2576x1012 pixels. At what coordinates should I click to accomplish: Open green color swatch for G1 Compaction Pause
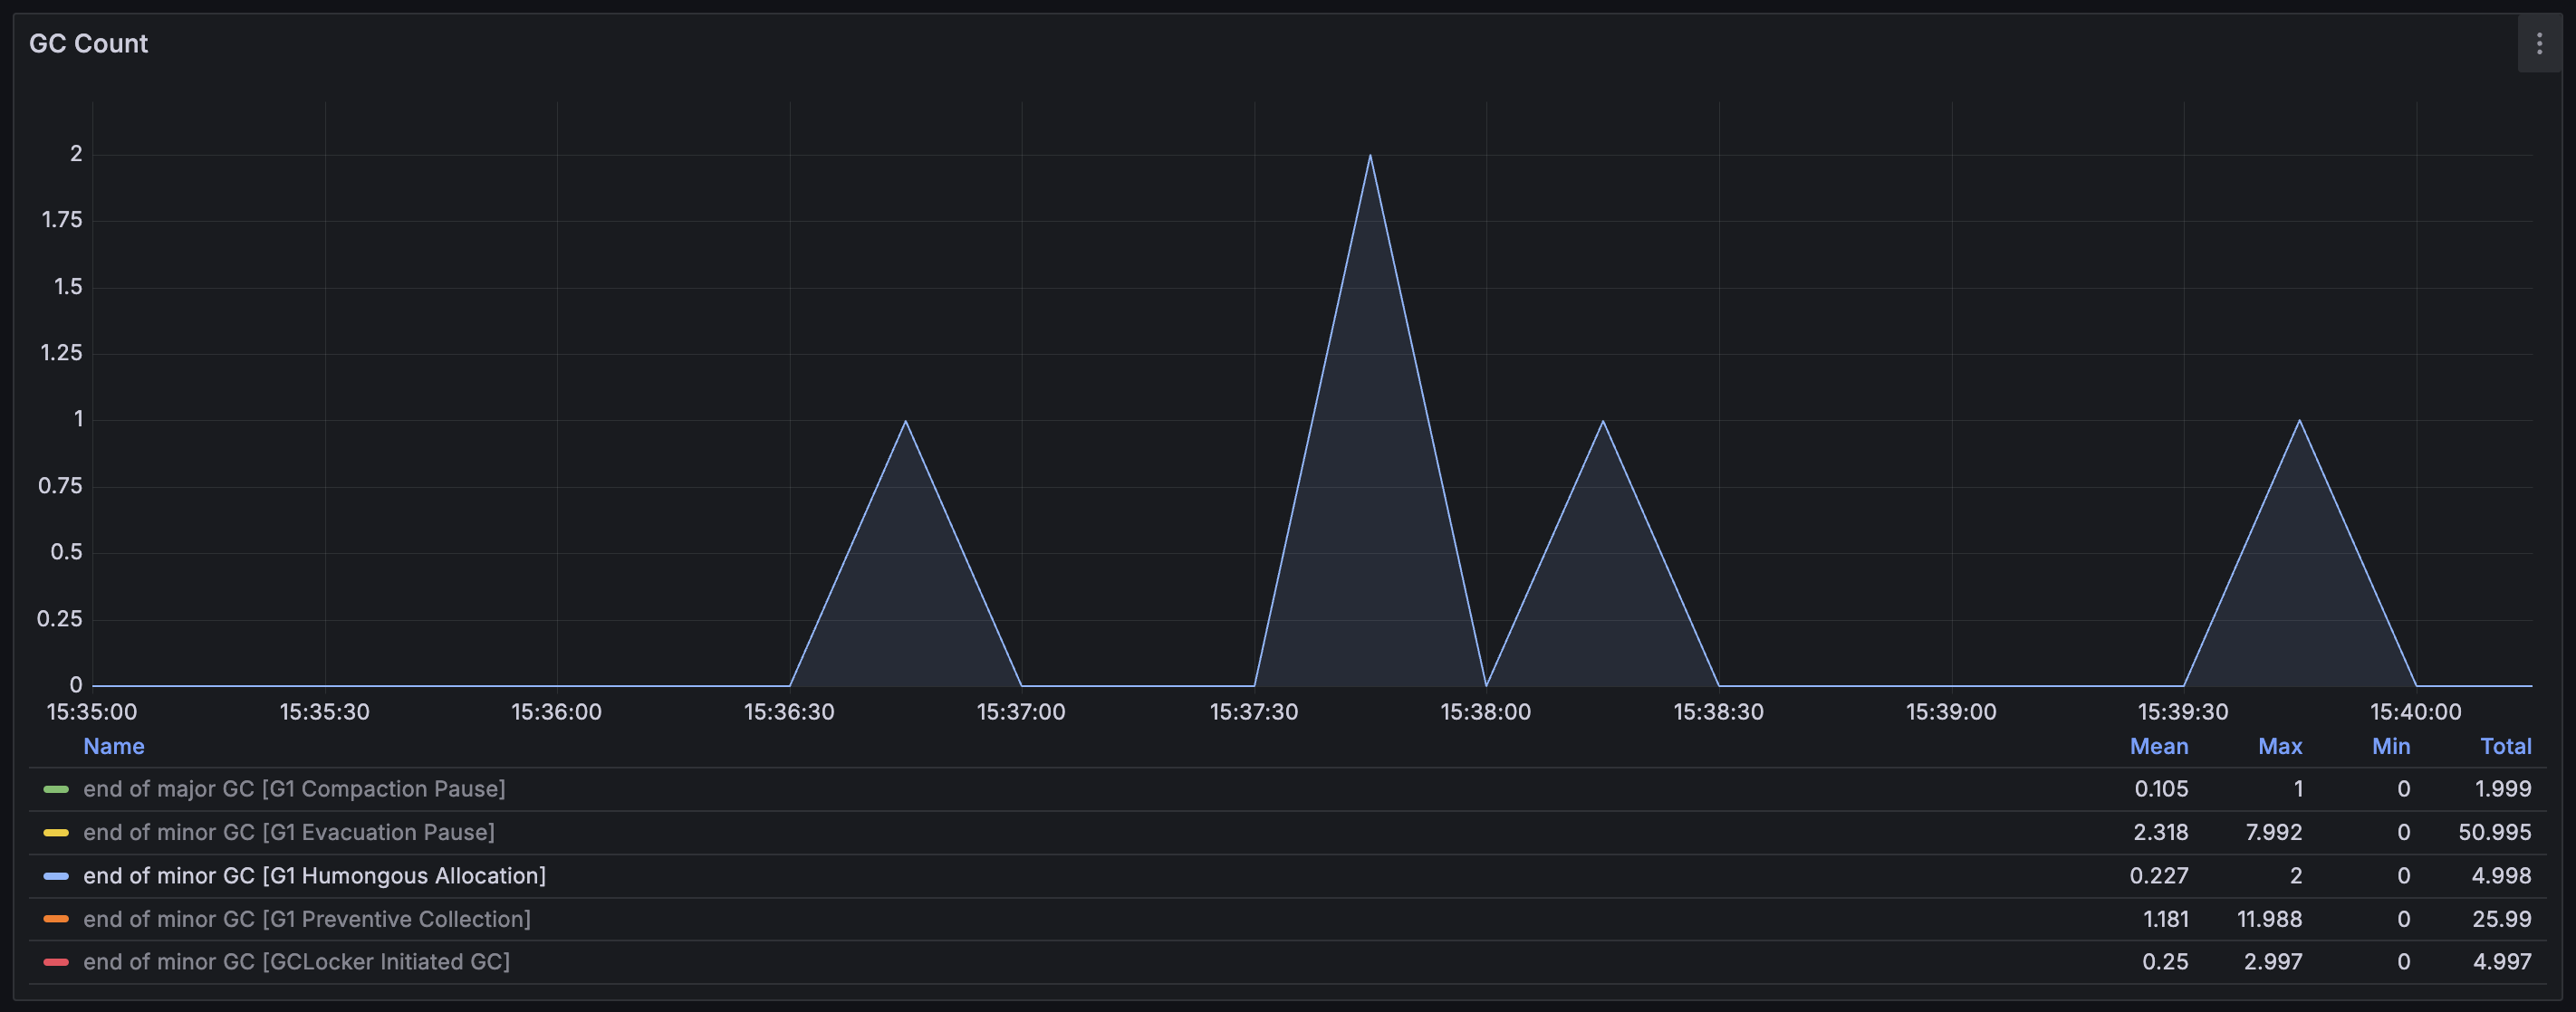pos(56,789)
